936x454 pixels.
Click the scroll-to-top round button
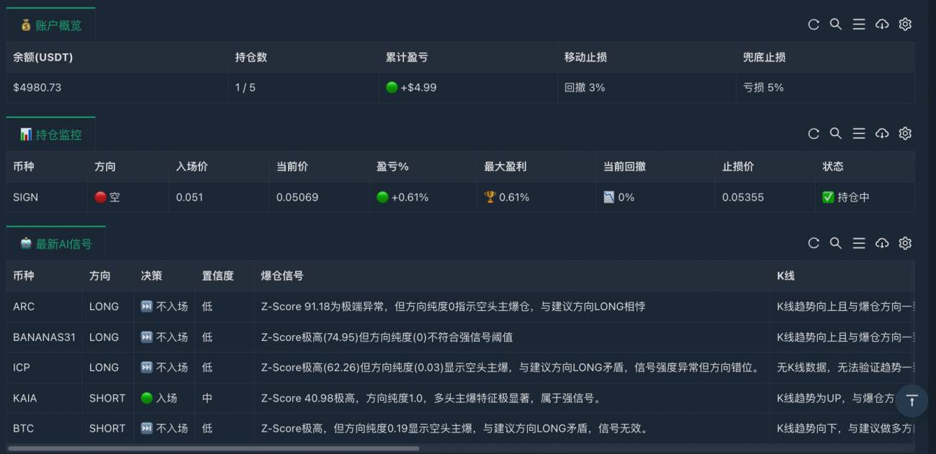(912, 401)
